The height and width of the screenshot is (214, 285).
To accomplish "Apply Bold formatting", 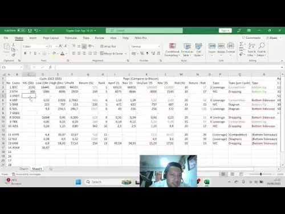I will [25, 54].
